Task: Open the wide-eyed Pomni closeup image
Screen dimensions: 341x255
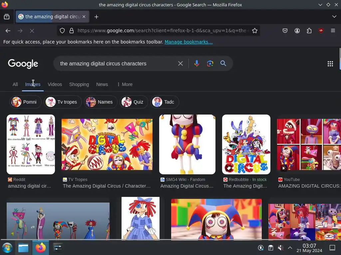Action: coord(216,219)
